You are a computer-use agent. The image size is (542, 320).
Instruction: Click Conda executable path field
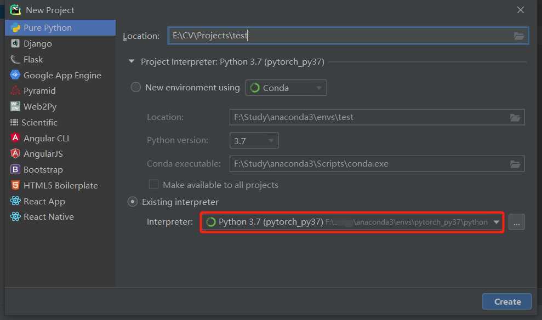pyautogui.click(x=377, y=164)
